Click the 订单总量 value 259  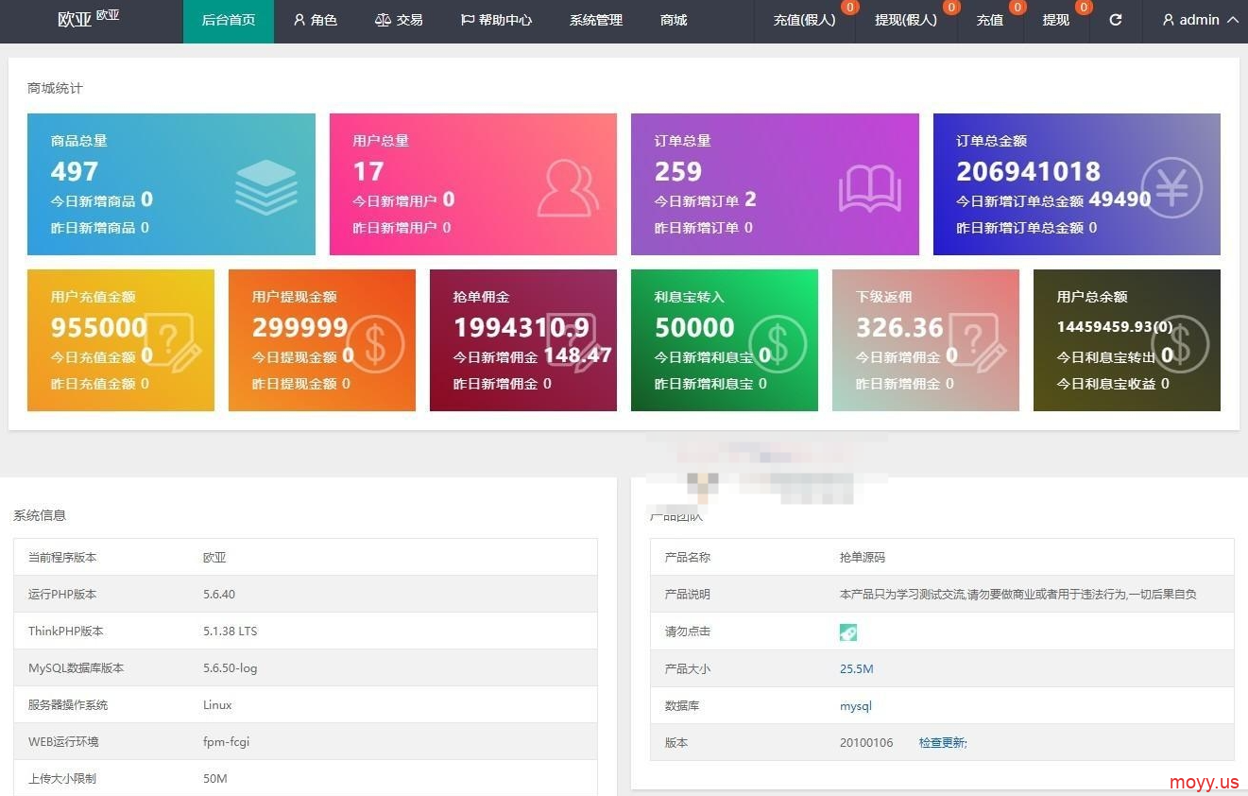[x=678, y=171]
